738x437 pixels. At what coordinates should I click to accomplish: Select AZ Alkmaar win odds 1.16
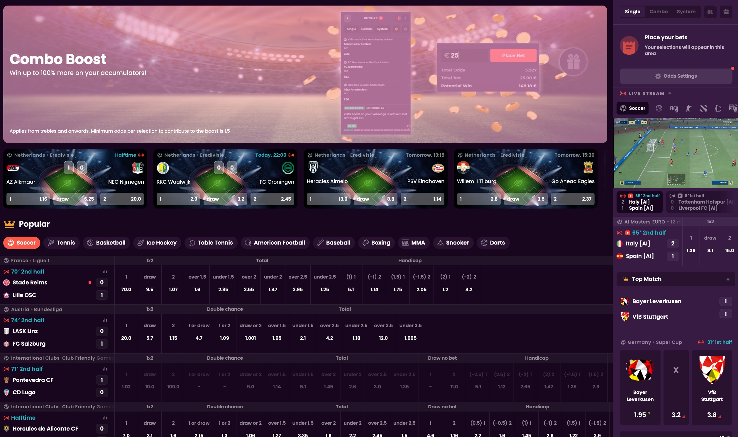(28, 199)
